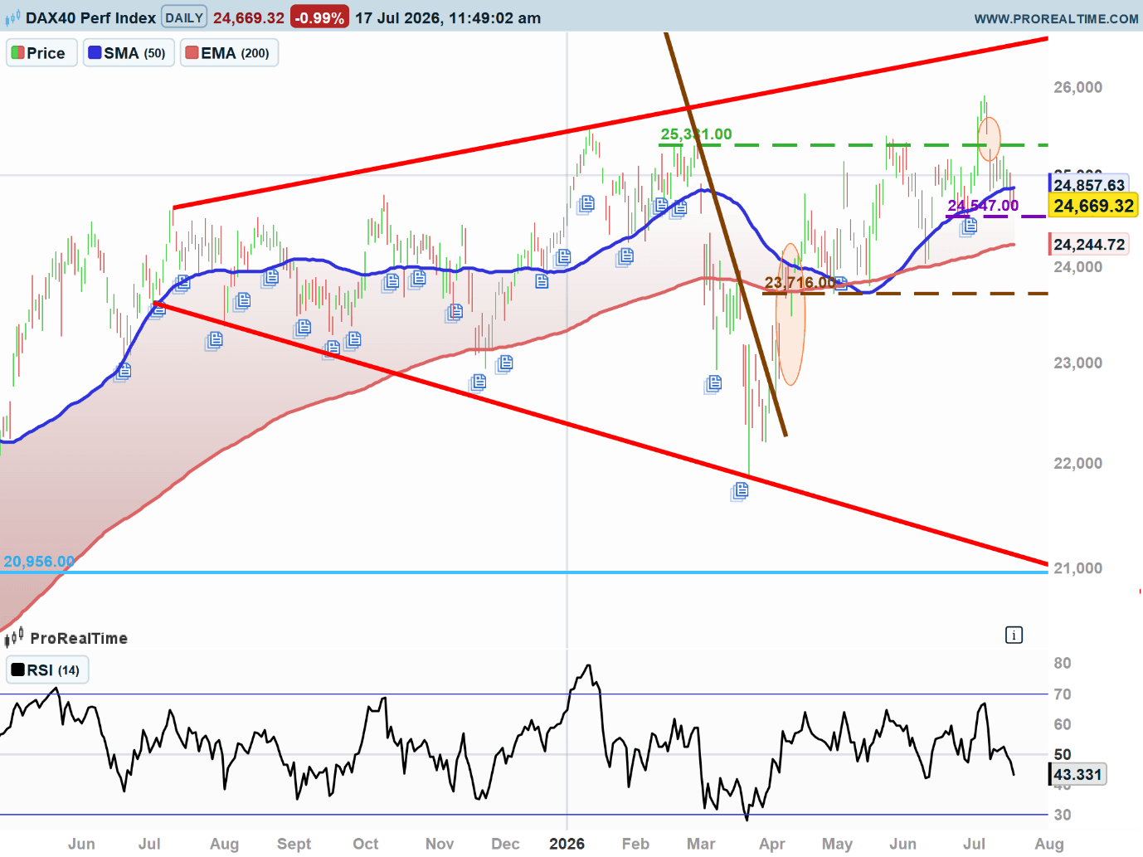Visit the WWW.PROREALTIME.COM link
The width and height of the screenshot is (1143, 857).
[x=1056, y=18]
